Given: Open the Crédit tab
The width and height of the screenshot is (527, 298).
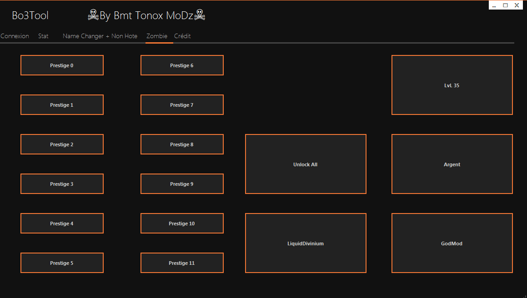Looking at the screenshot, I should [x=182, y=36].
